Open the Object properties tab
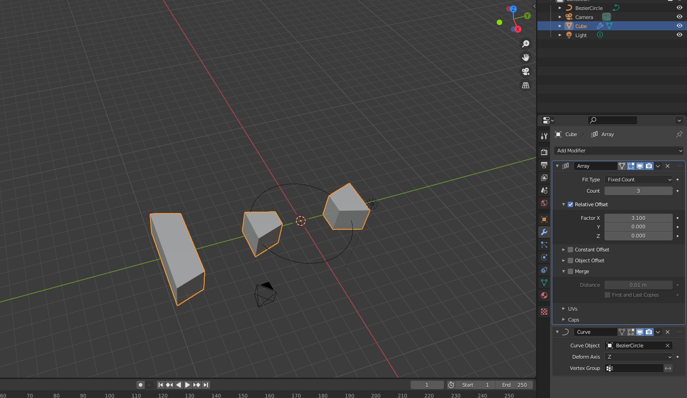 point(544,219)
